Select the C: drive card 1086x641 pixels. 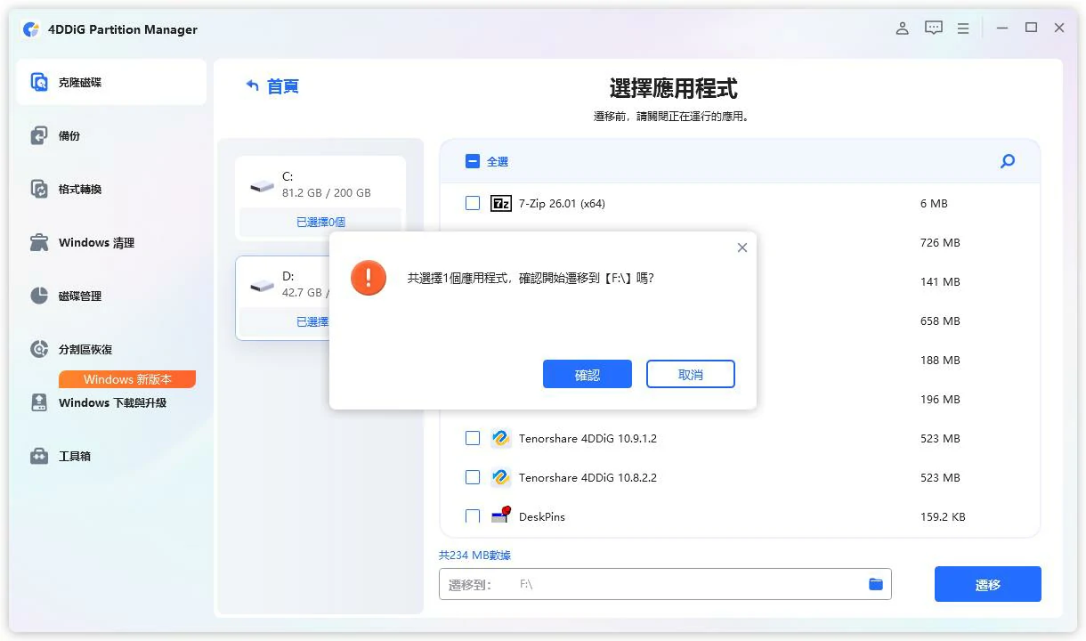(x=320, y=199)
